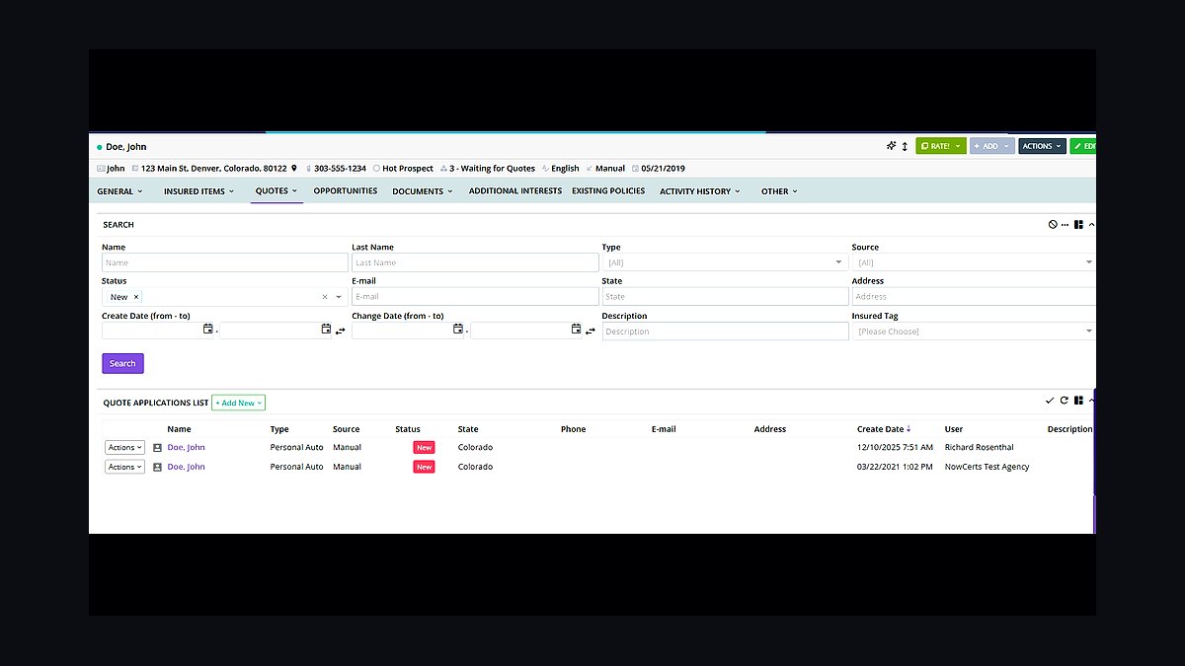The height and width of the screenshot is (666, 1185).
Task: Click the sparkle AI icon beside RATE!
Action: [x=891, y=146]
